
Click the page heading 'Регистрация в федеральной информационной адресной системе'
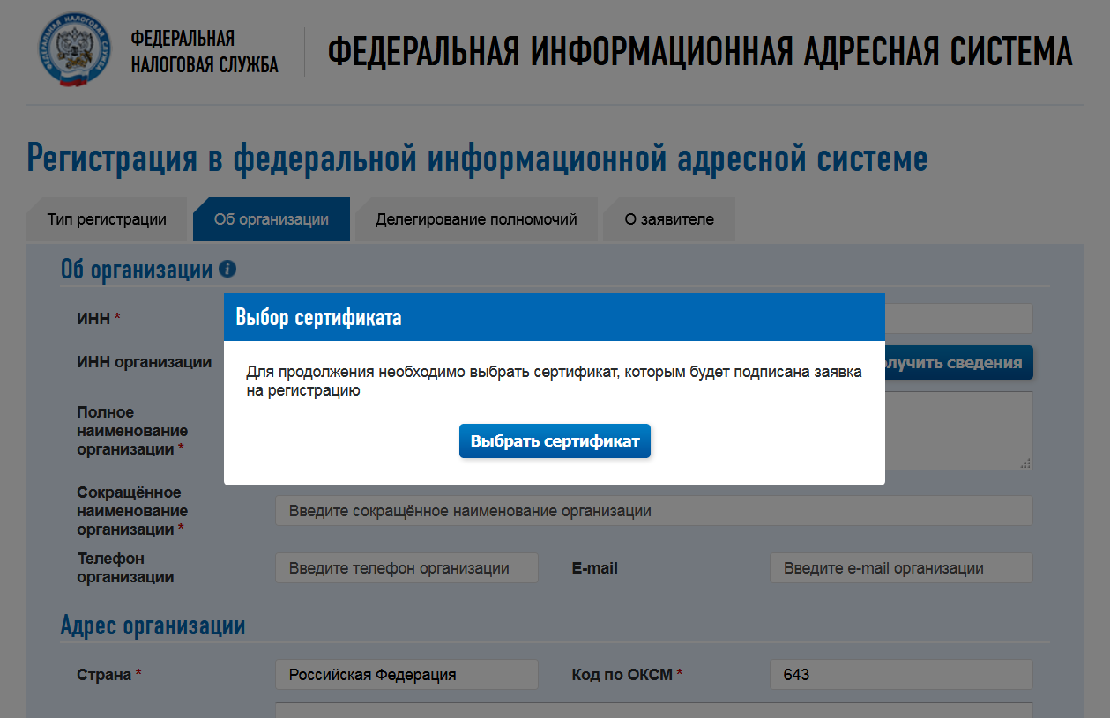click(x=477, y=159)
